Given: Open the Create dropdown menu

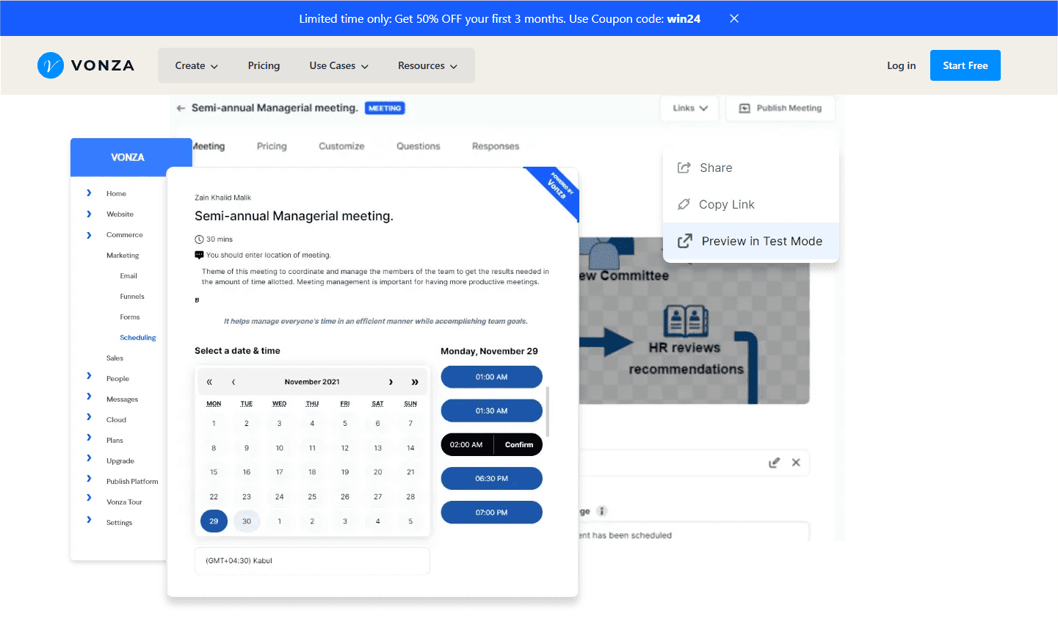Looking at the screenshot, I should click(197, 65).
